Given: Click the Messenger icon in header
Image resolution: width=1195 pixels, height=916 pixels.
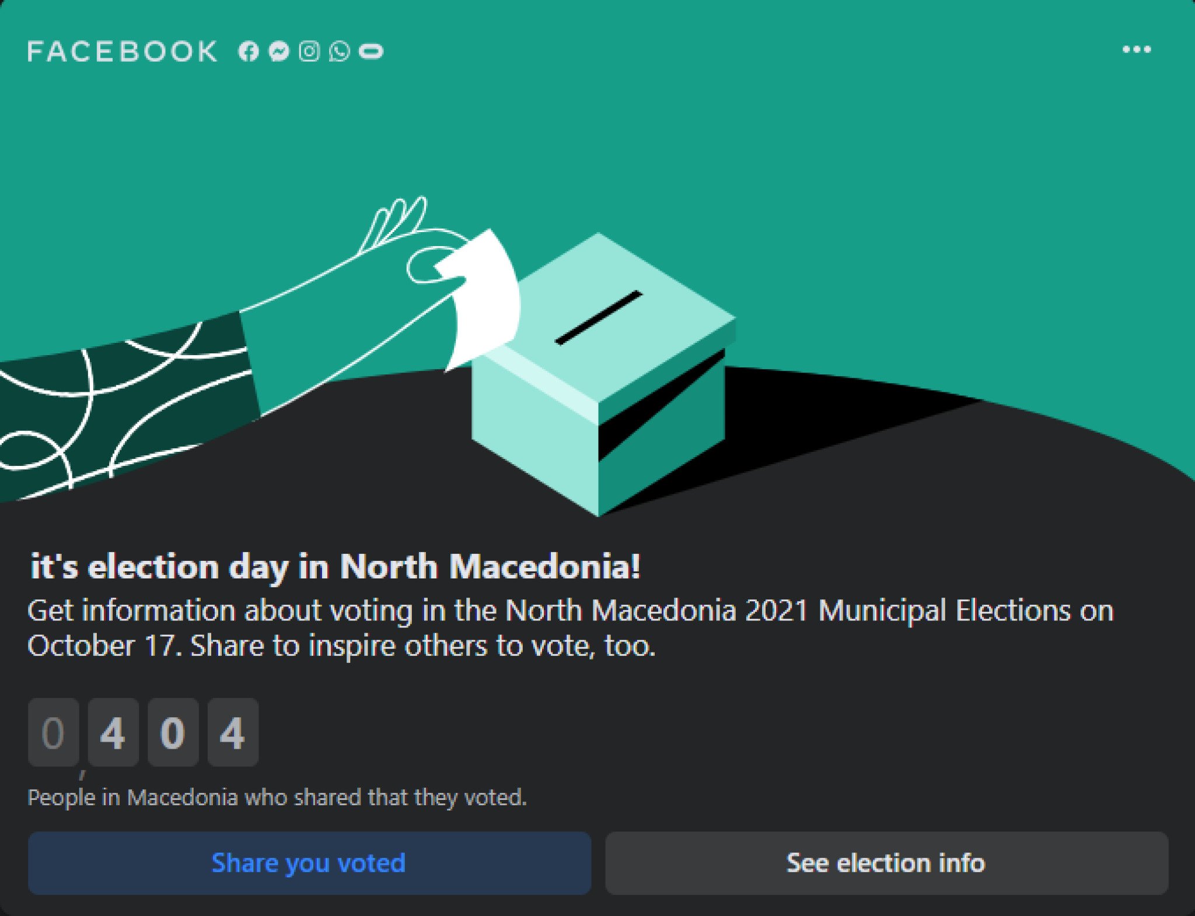Looking at the screenshot, I should 279,51.
